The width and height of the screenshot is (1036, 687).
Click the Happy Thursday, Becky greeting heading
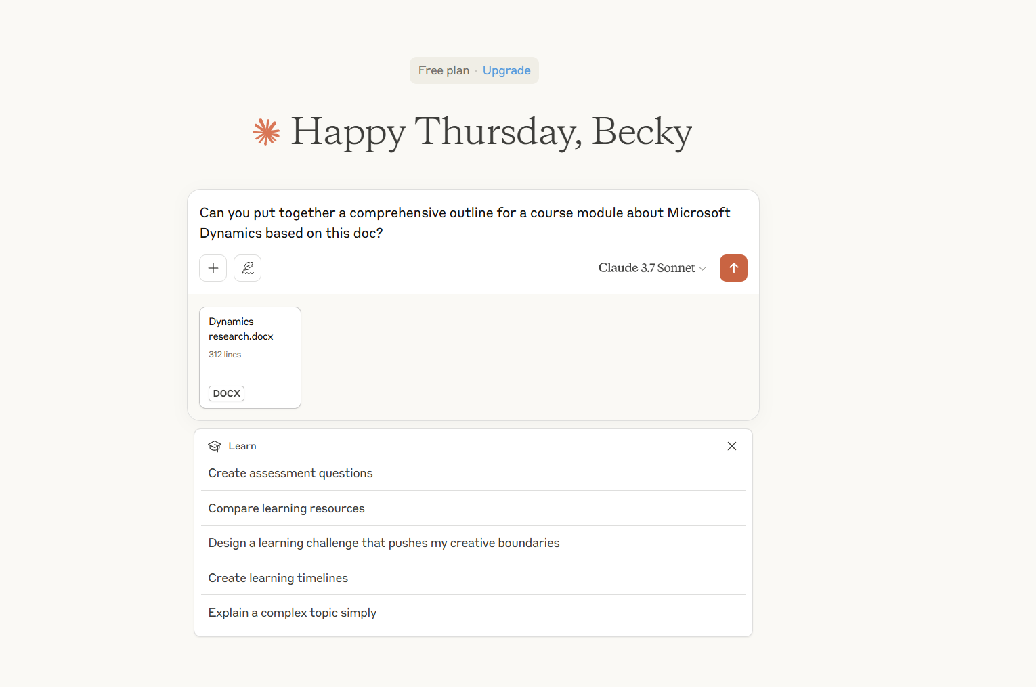491,132
